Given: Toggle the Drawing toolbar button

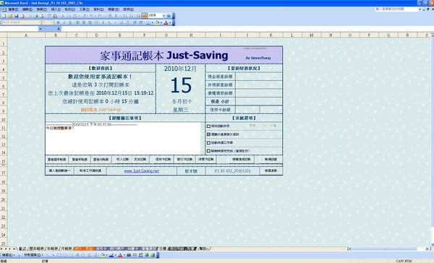Looking at the screenshot, I should point(145,16).
